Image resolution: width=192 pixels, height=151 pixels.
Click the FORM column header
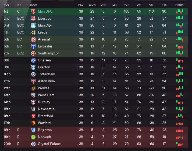(179, 5)
